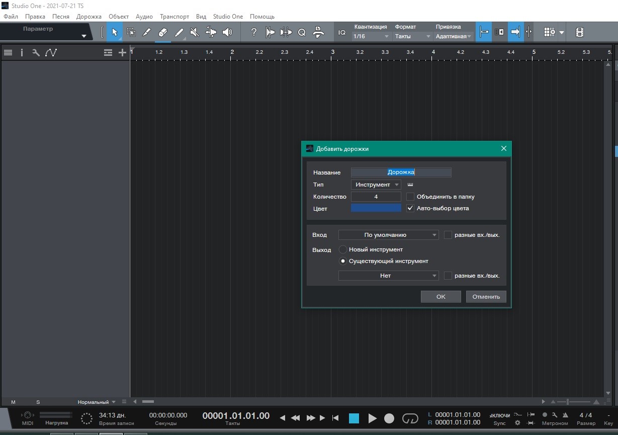Image resolution: width=618 pixels, height=435 pixels.
Task: Open Привязка Адаптивная dropdown
Action: [454, 36]
